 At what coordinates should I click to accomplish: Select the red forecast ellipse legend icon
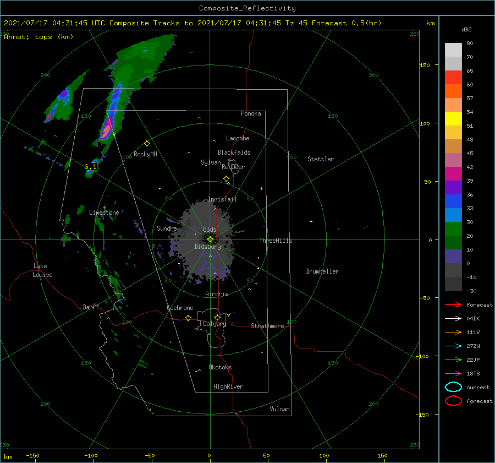pyautogui.click(x=453, y=401)
